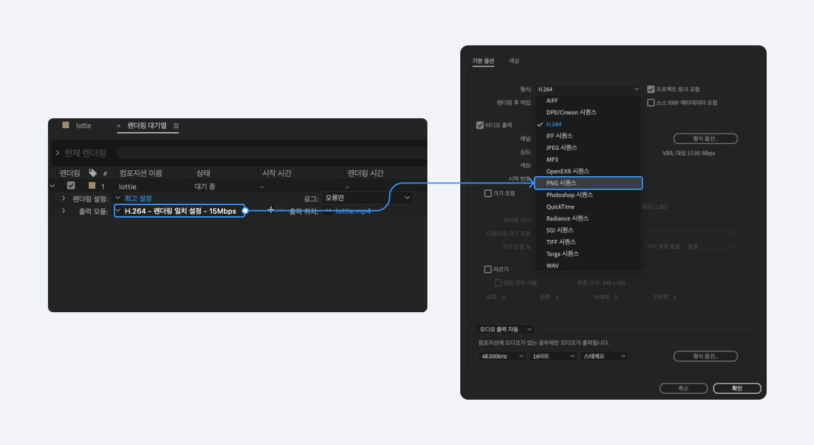Open the 형식 H.264 format dropdown

point(588,89)
